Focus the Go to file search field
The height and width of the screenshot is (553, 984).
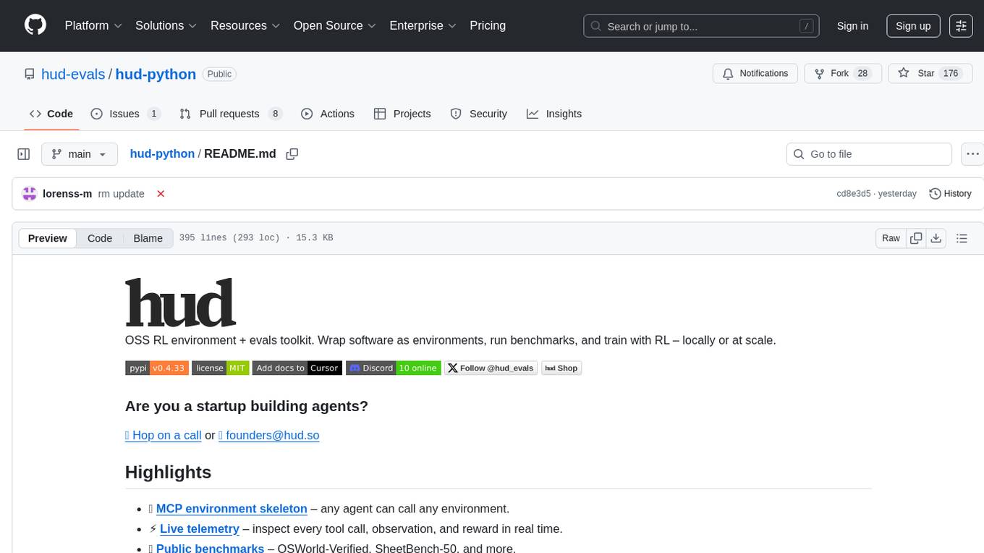tap(869, 154)
